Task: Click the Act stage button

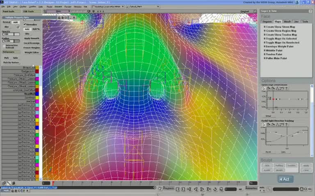Action: 285,179
